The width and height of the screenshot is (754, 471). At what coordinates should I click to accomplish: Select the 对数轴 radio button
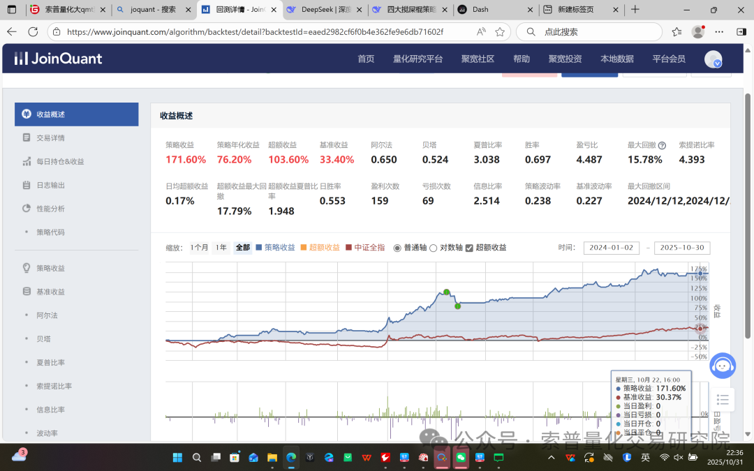tap(433, 247)
